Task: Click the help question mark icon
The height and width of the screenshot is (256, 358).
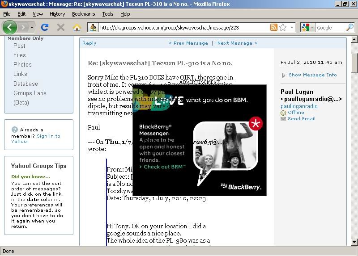Action: coord(15,130)
